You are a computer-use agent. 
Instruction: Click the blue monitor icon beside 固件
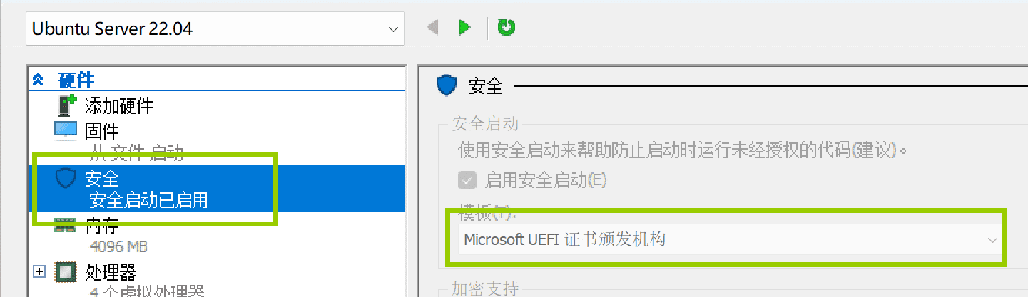pos(66,131)
